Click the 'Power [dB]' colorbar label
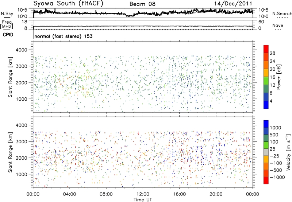292x202 pixels. coord(279,77)
